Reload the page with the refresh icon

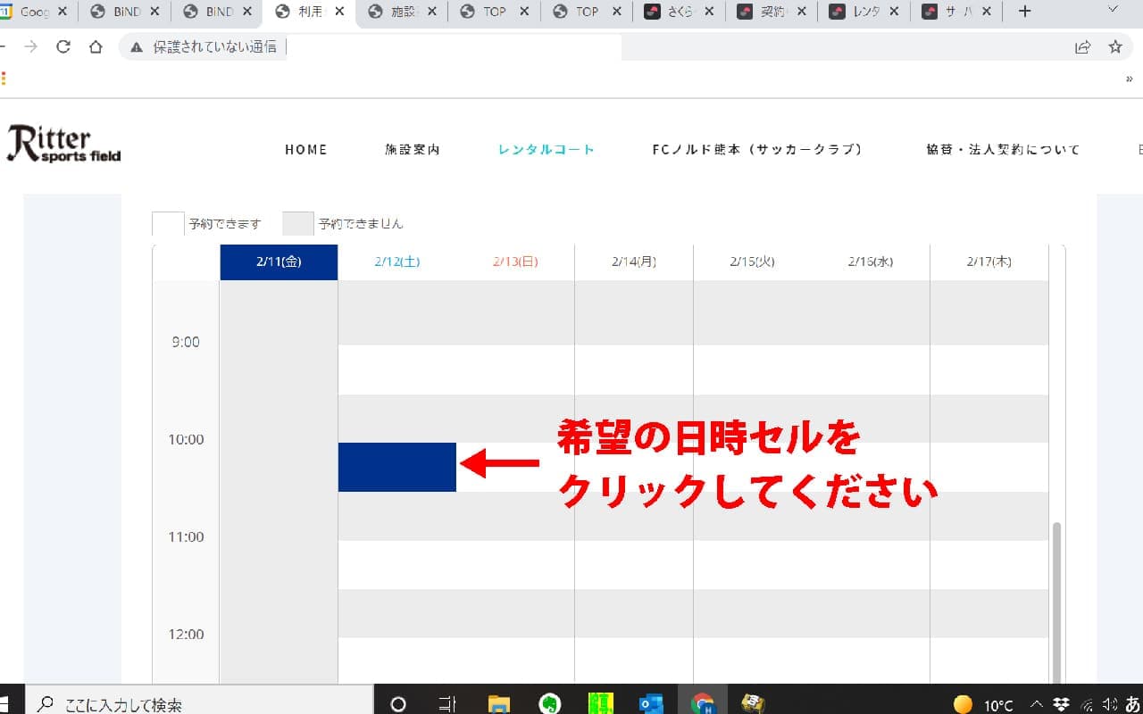point(63,47)
